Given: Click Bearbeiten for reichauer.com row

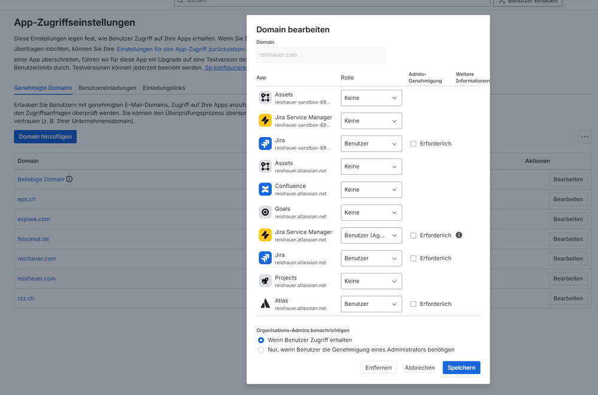Looking at the screenshot, I should (568, 259).
